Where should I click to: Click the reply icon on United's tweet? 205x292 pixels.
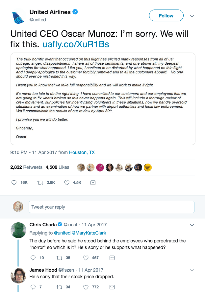pyautogui.click(x=14, y=183)
